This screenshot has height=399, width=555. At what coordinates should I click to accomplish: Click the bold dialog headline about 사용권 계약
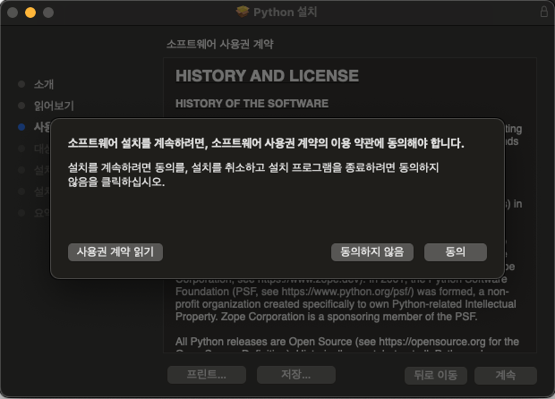(266, 143)
